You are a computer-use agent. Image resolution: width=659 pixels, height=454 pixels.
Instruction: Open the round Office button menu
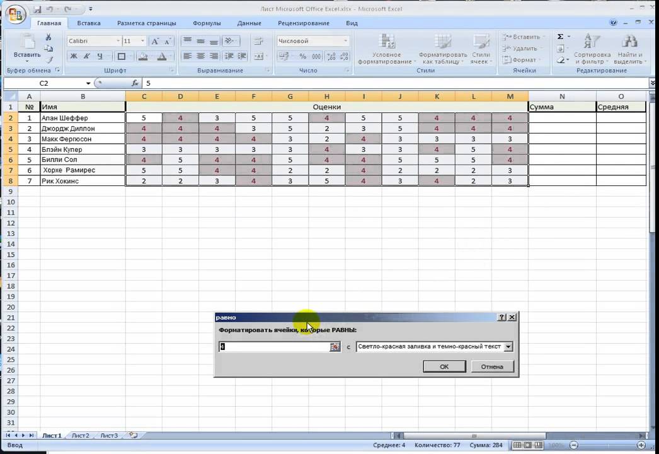pos(16,15)
